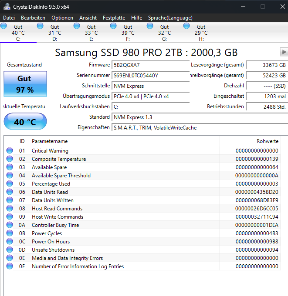Click the Firmware field 5B2QGXA7
Viewport: 288px width, 296px height.
pyautogui.click(x=151, y=65)
